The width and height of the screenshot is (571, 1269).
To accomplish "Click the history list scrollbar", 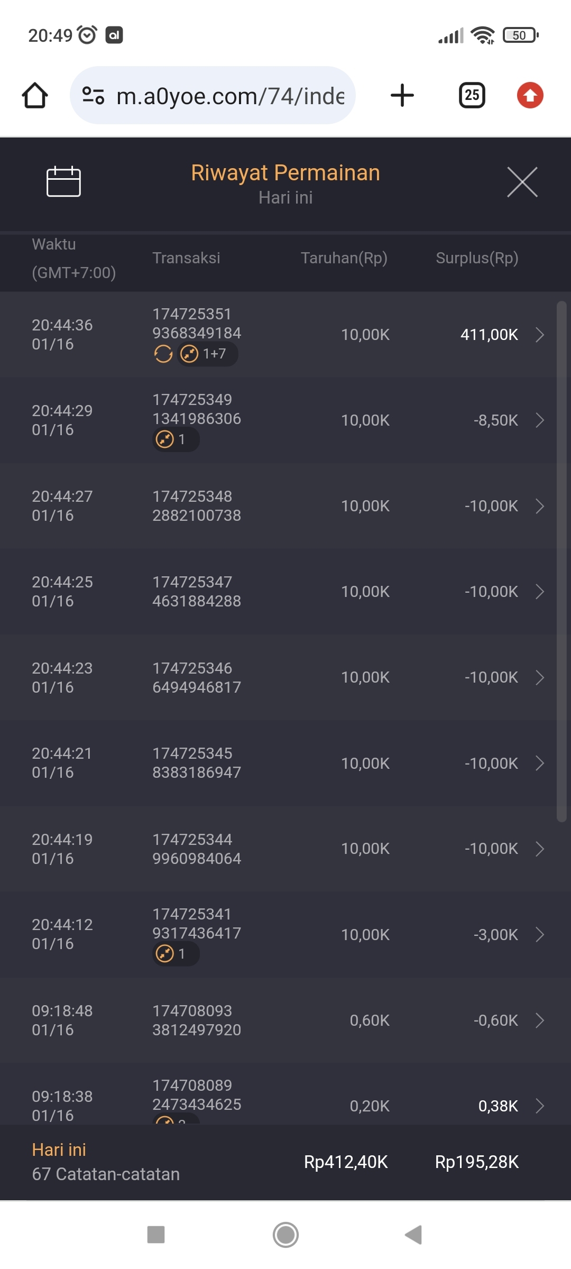I will pyautogui.click(x=561, y=560).
